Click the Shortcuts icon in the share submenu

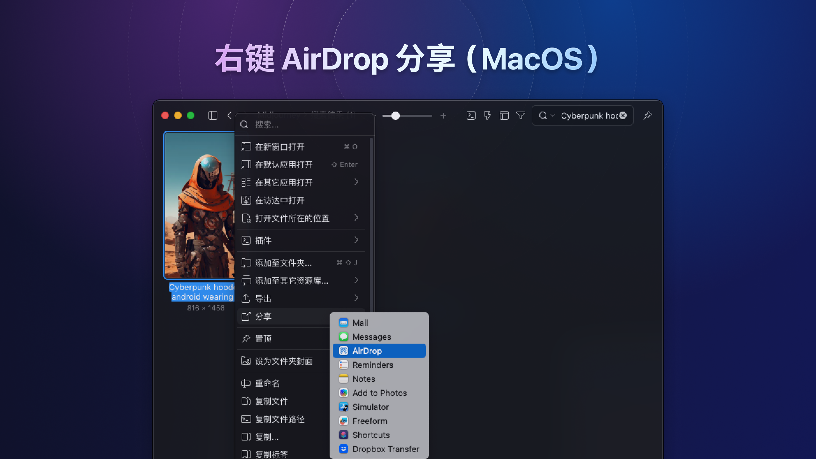343,435
